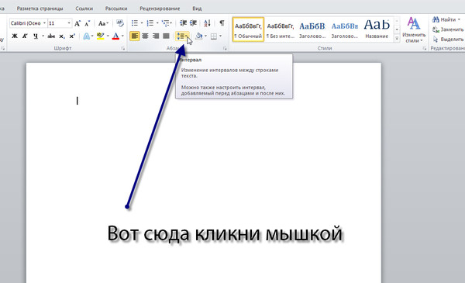The width and height of the screenshot is (465, 283).
Task: Toggle strikethrough abc formatting
Action: pos(51,36)
